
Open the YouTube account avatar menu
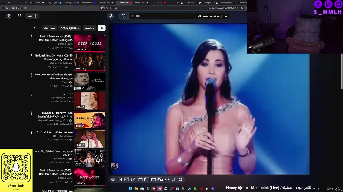tap(9, 16)
